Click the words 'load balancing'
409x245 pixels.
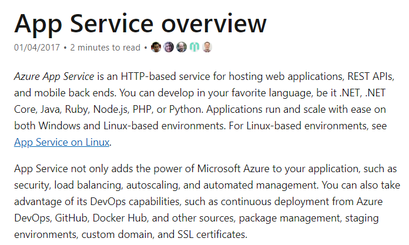(88, 185)
